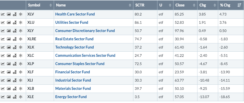
Task: Open Point & Figure chart for XLY
Action: [15, 31]
